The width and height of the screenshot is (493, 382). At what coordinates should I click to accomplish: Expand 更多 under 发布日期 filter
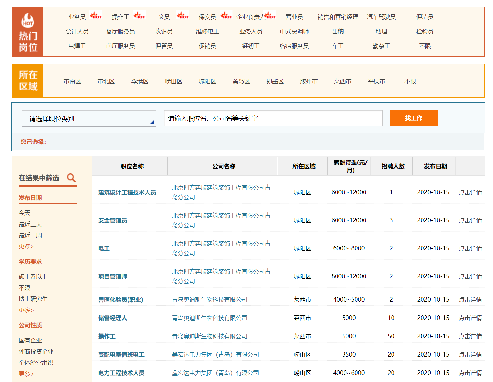point(26,247)
